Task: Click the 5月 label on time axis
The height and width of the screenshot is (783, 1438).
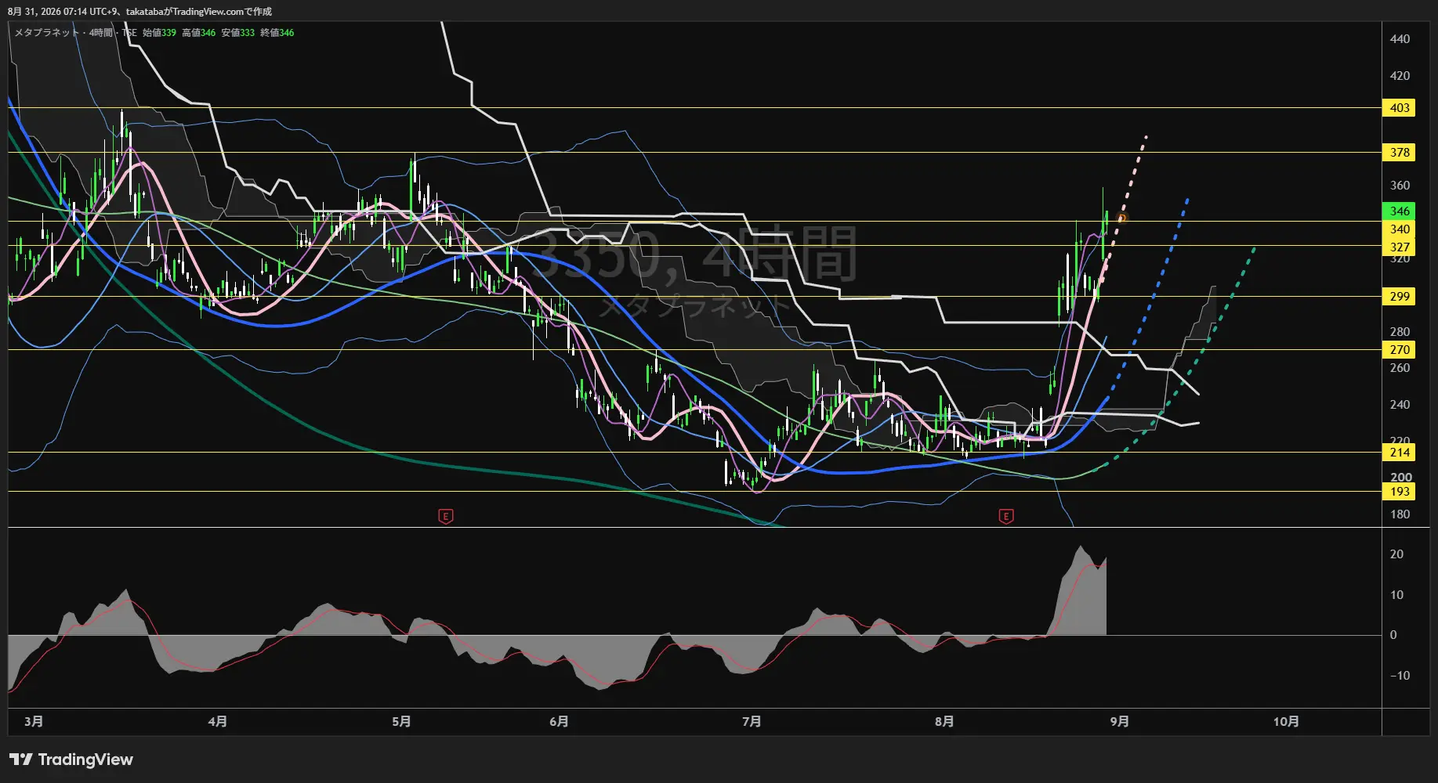Action: (x=401, y=722)
